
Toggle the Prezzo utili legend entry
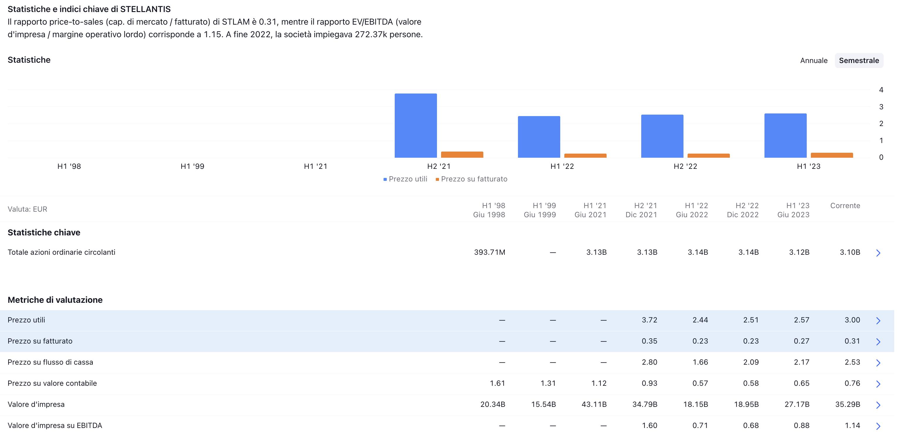click(406, 179)
